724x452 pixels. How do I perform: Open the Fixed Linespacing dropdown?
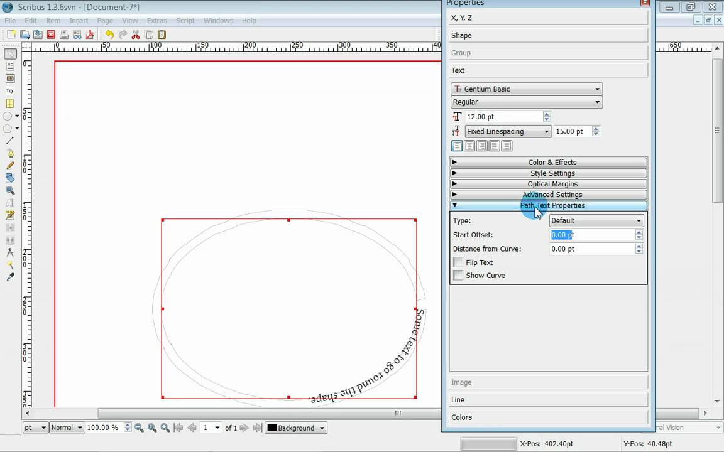(508, 131)
